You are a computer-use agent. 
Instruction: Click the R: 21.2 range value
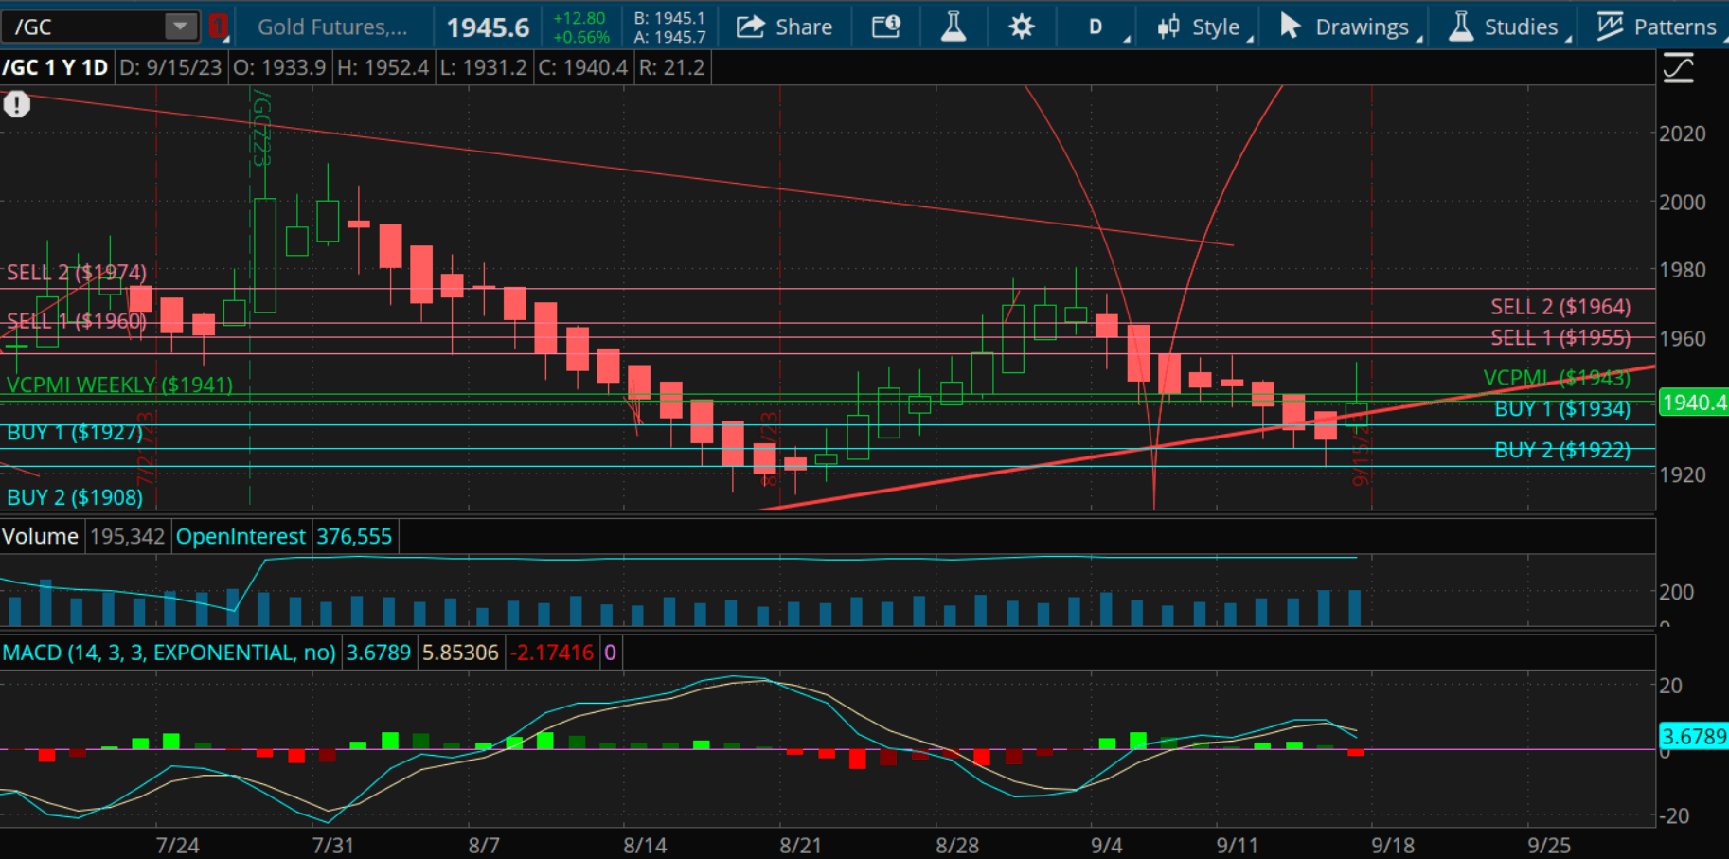[x=671, y=68]
